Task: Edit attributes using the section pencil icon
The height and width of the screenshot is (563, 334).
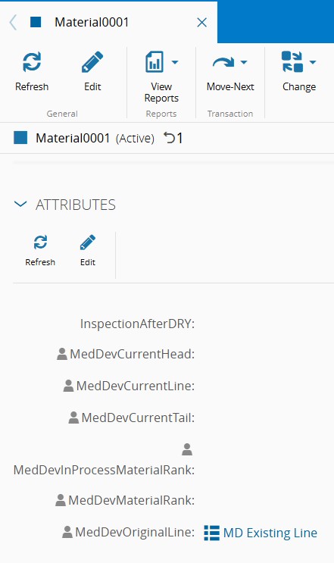Action: 88,242
